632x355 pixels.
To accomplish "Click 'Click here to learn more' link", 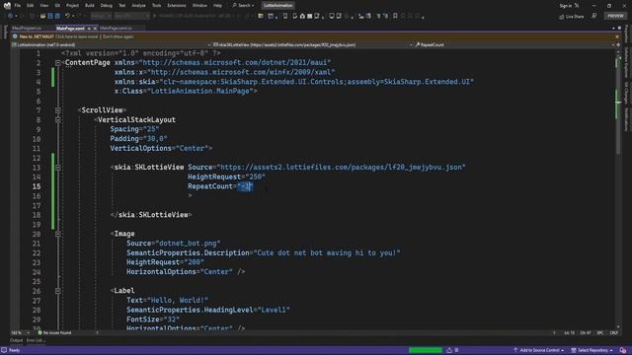I will [77, 36].
